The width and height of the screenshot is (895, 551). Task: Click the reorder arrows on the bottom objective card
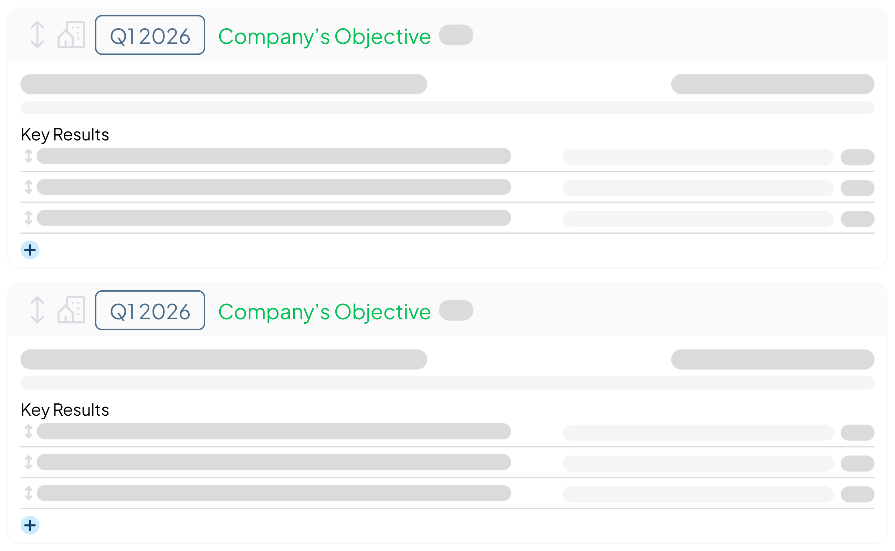tap(37, 310)
